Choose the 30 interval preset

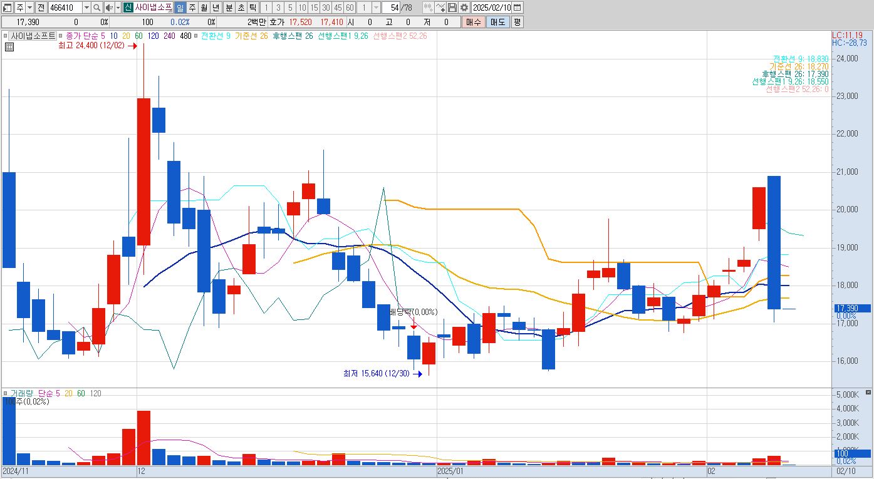coord(326,8)
